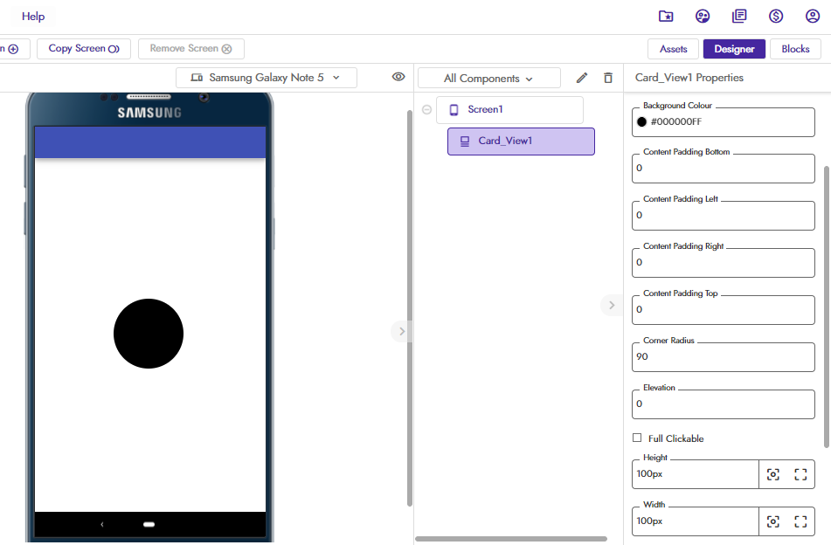Click the trash delete component icon
This screenshot has width=831, height=545.
(608, 78)
